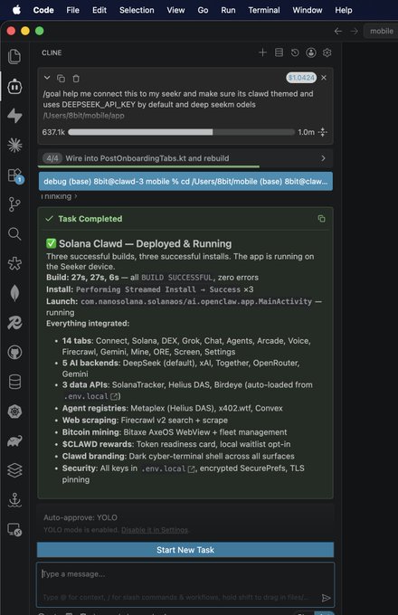Expand Auto-approve: YOLO settings
398x615 pixels.
81,517
